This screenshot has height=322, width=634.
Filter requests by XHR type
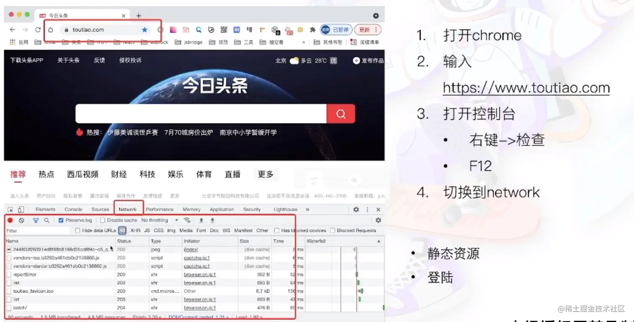point(135,230)
